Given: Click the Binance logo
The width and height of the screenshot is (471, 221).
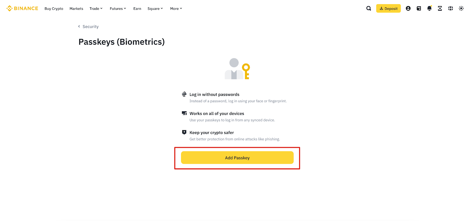Looking at the screenshot, I should (22, 9).
